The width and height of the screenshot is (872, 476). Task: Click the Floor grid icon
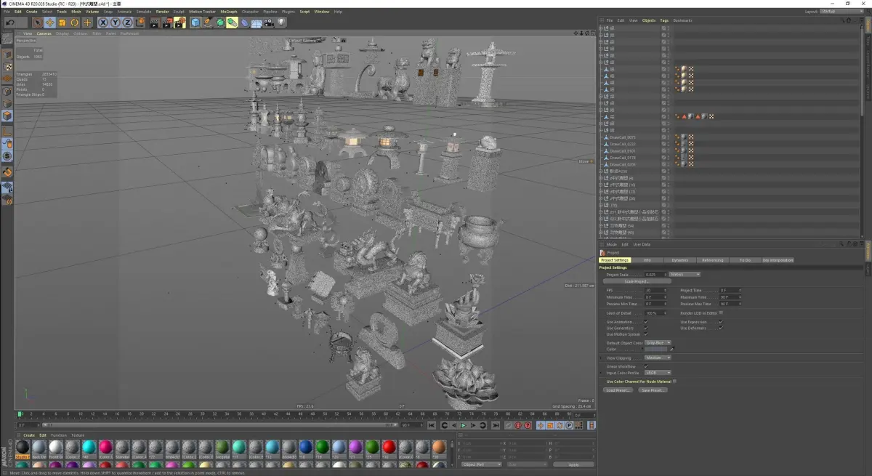pos(256,23)
